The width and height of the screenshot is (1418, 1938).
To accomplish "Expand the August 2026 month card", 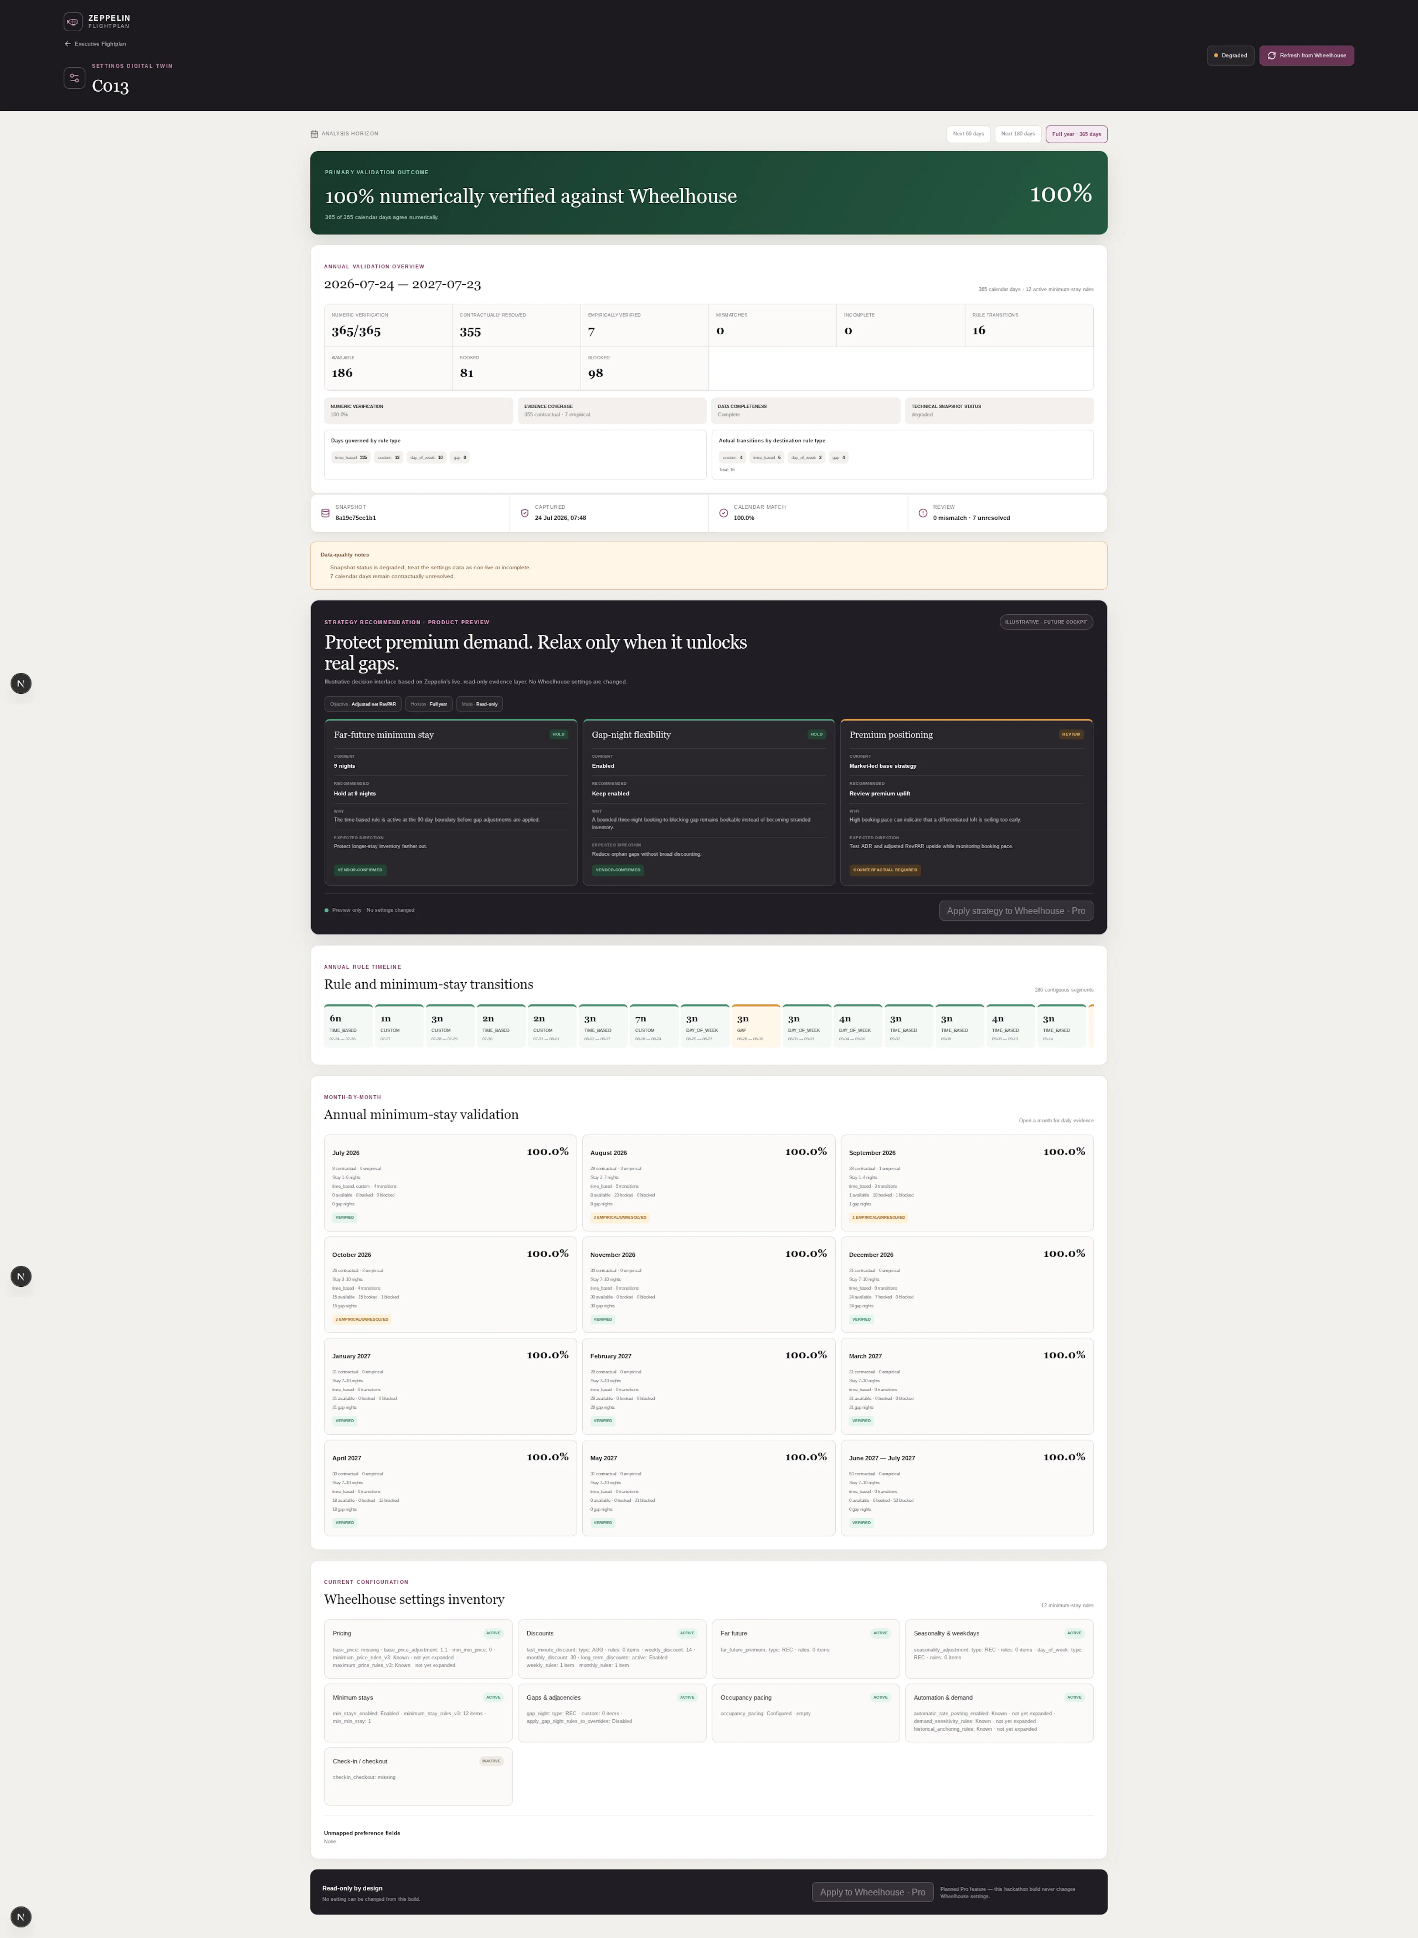I will (x=708, y=1183).
